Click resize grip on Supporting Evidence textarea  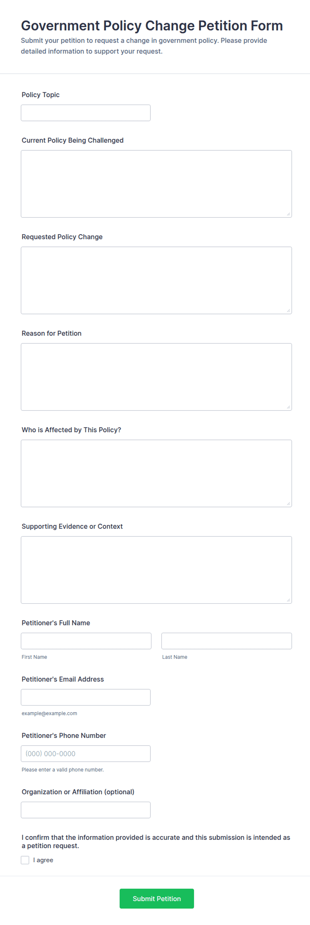[x=288, y=600]
